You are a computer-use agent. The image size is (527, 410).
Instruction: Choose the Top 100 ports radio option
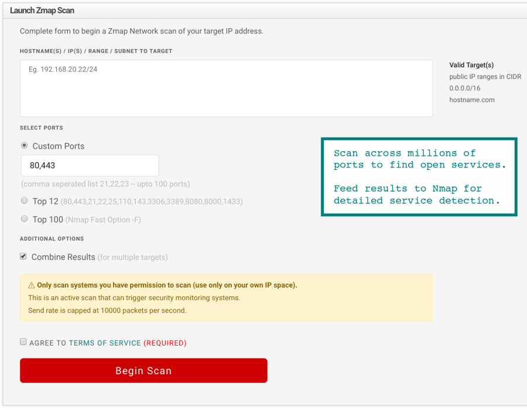[24, 219]
